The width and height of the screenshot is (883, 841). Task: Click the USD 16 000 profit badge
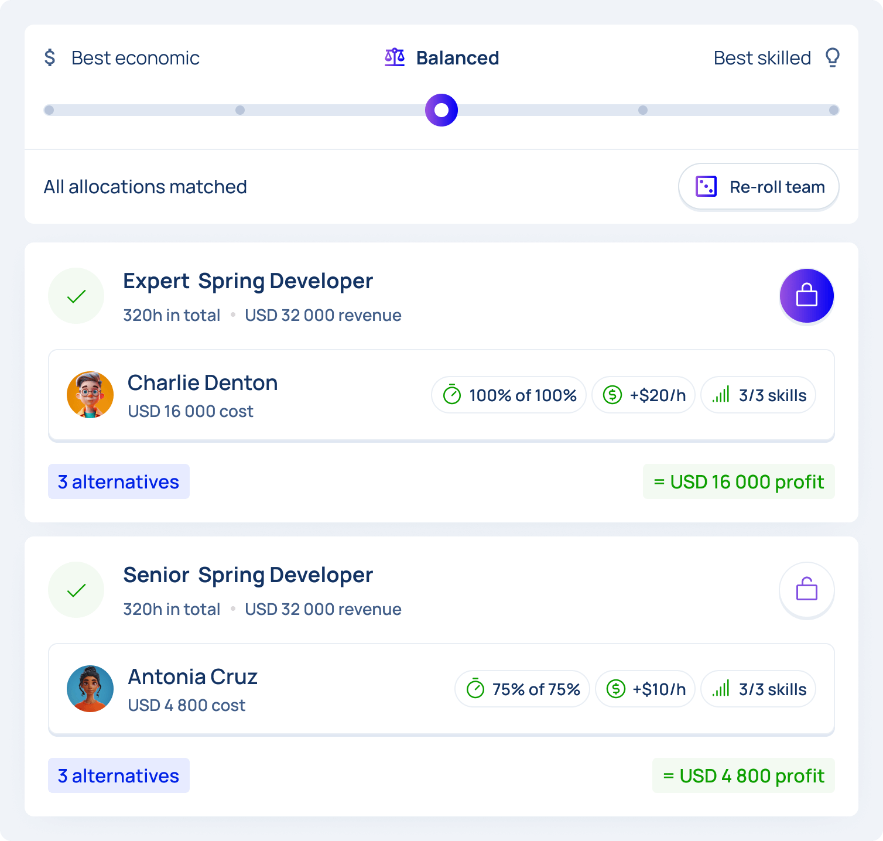[x=738, y=481]
